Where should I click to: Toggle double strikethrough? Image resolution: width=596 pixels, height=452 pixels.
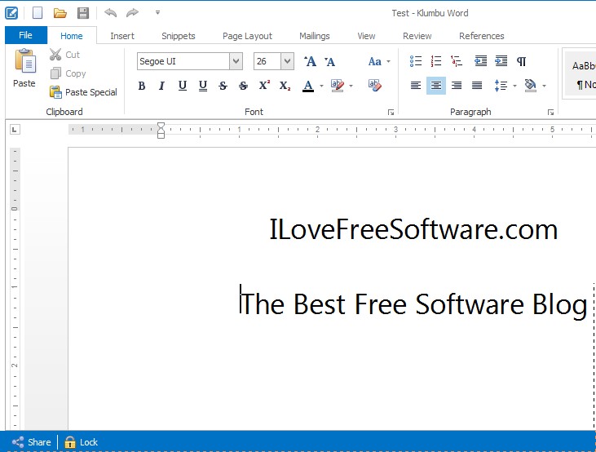click(243, 86)
